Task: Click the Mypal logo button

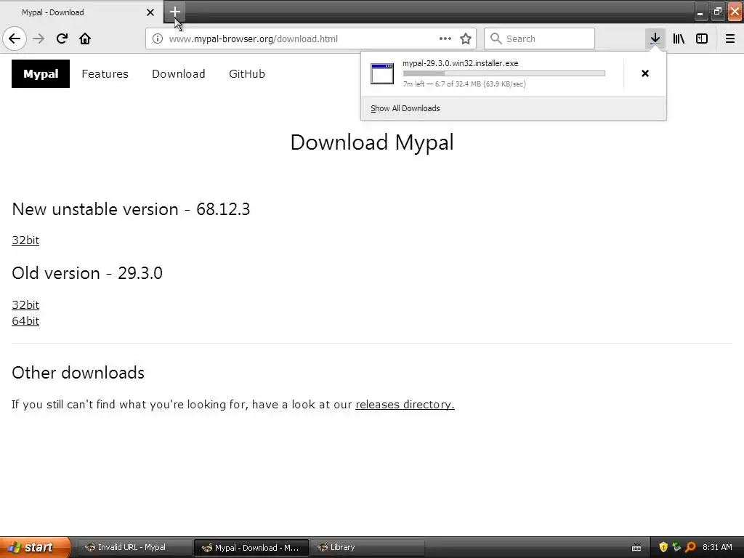Action: pos(41,73)
